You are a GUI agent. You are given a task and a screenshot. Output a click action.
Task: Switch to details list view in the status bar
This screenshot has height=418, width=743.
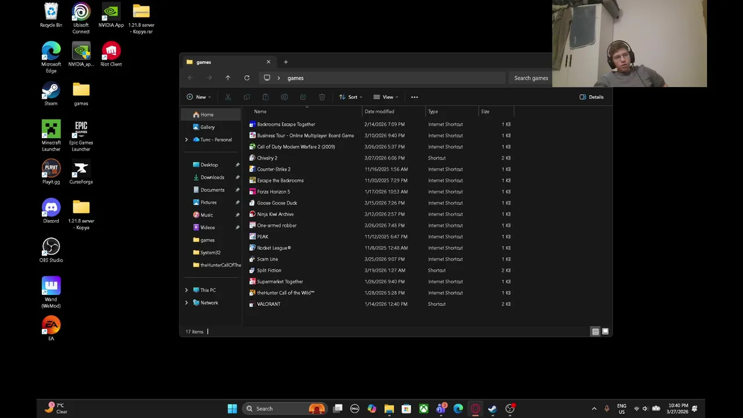click(x=595, y=331)
